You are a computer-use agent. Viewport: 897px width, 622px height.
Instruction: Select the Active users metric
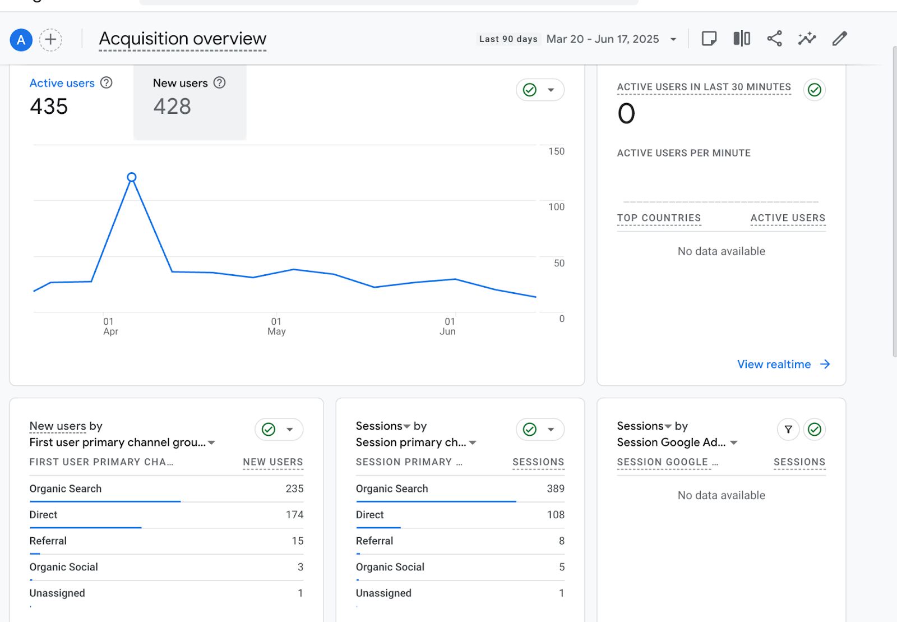click(x=62, y=82)
